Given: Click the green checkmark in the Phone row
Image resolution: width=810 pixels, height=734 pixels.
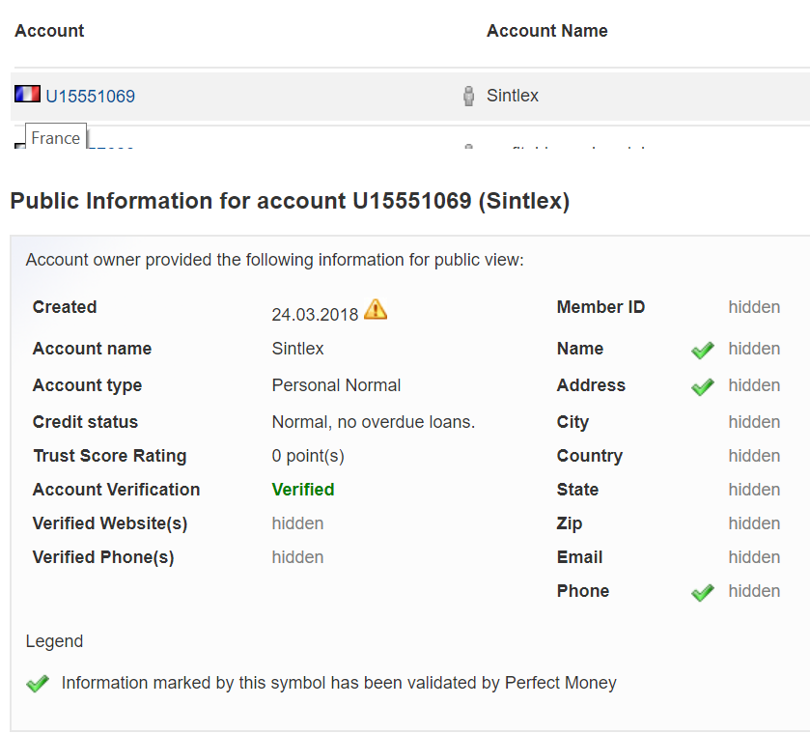Looking at the screenshot, I should click(703, 592).
